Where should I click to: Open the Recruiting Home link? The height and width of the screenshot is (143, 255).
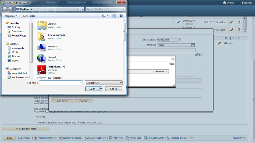pos(47,138)
